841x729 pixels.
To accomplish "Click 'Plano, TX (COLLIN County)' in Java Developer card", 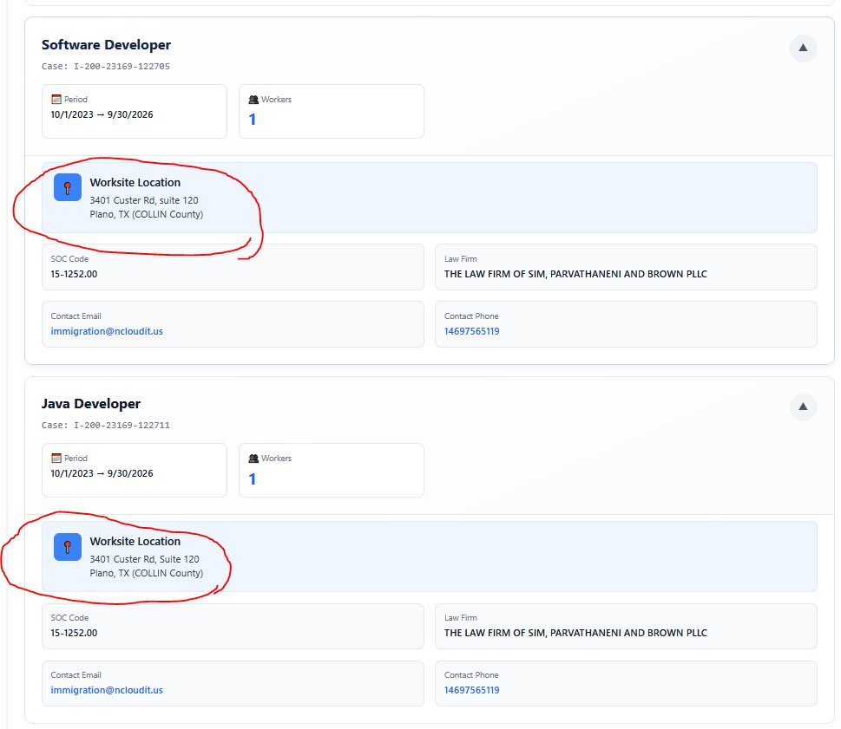I will pyautogui.click(x=147, y=573).
